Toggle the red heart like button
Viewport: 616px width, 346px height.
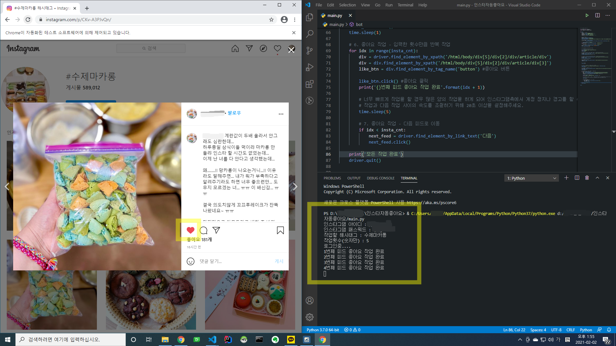pos(190,230)
